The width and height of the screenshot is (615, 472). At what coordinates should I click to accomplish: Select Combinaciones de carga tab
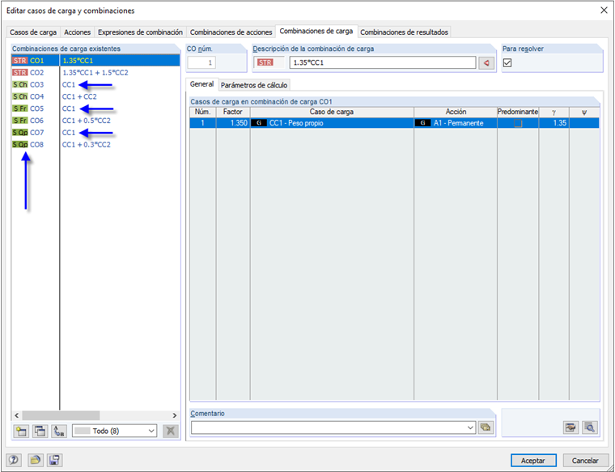point(316,31)
